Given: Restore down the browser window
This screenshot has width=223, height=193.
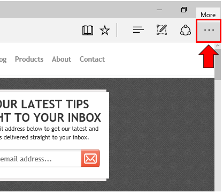Looking at the screenshot, I should click(x=184, y=10).
